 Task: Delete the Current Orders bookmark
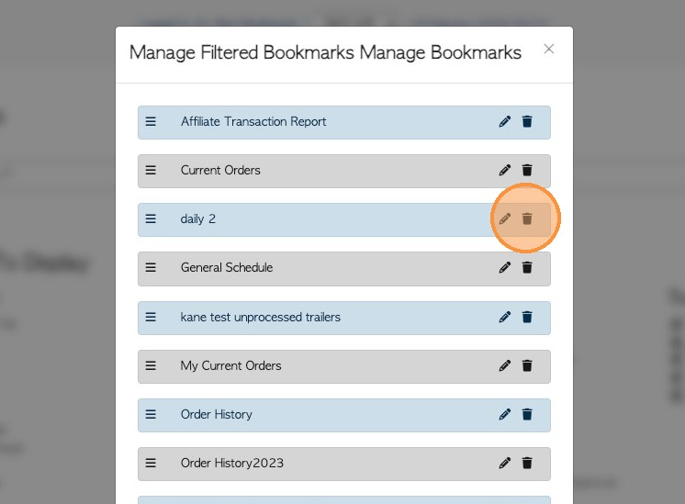coord(527,171)
